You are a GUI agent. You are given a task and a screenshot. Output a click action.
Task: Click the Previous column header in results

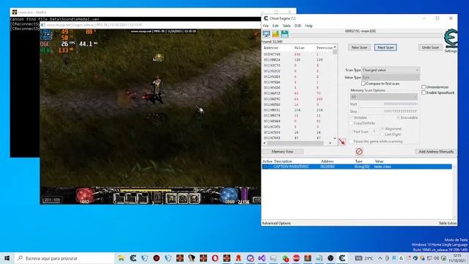pos(324,48)
